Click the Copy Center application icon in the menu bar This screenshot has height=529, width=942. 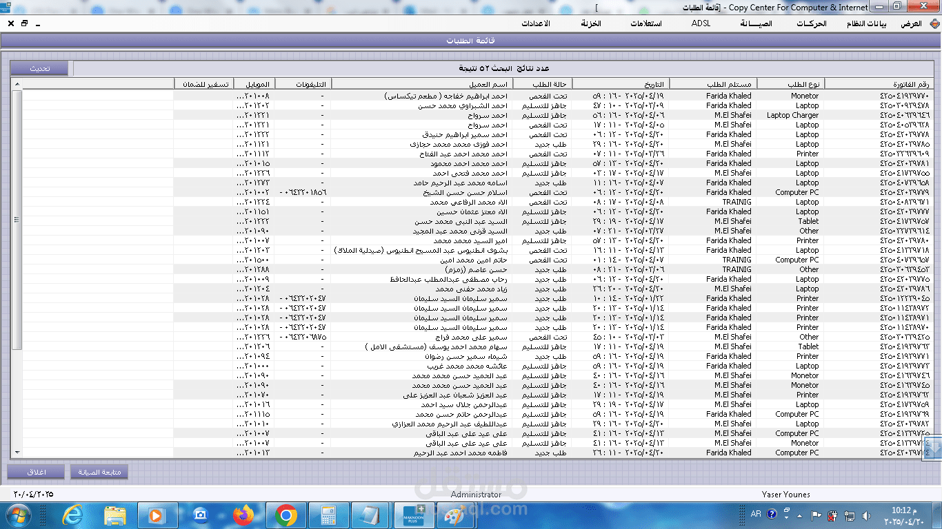(x=934, y=23)
